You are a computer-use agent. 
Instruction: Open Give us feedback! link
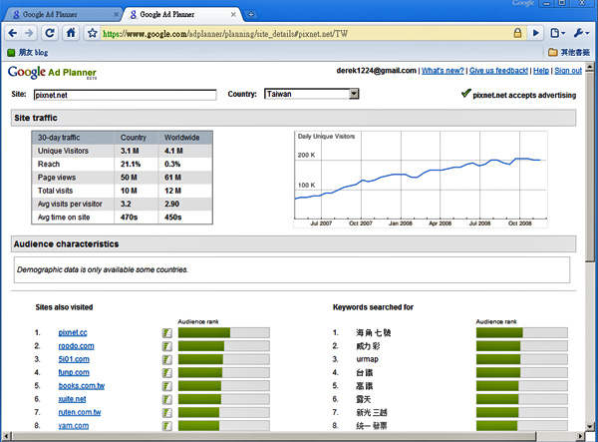498,71
